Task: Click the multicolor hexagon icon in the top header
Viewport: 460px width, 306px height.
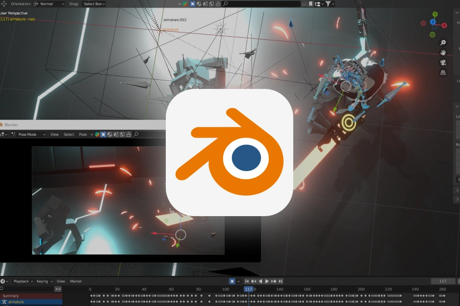Action: click(x=185, y=4)
